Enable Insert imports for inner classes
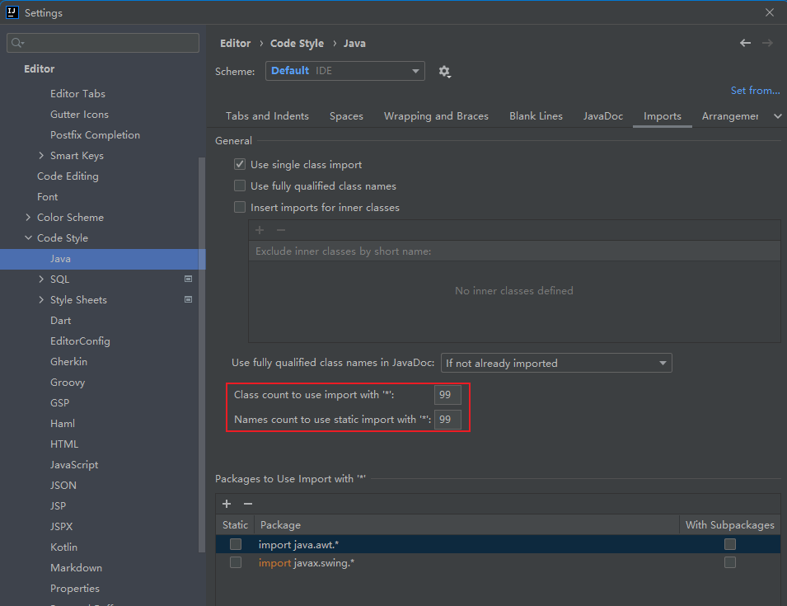Screen dimensions: 787x606 (x=240, y=207)
